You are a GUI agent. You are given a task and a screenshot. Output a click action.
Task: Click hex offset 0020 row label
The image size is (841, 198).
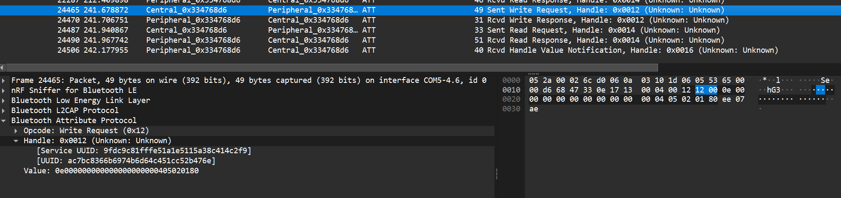511,99
